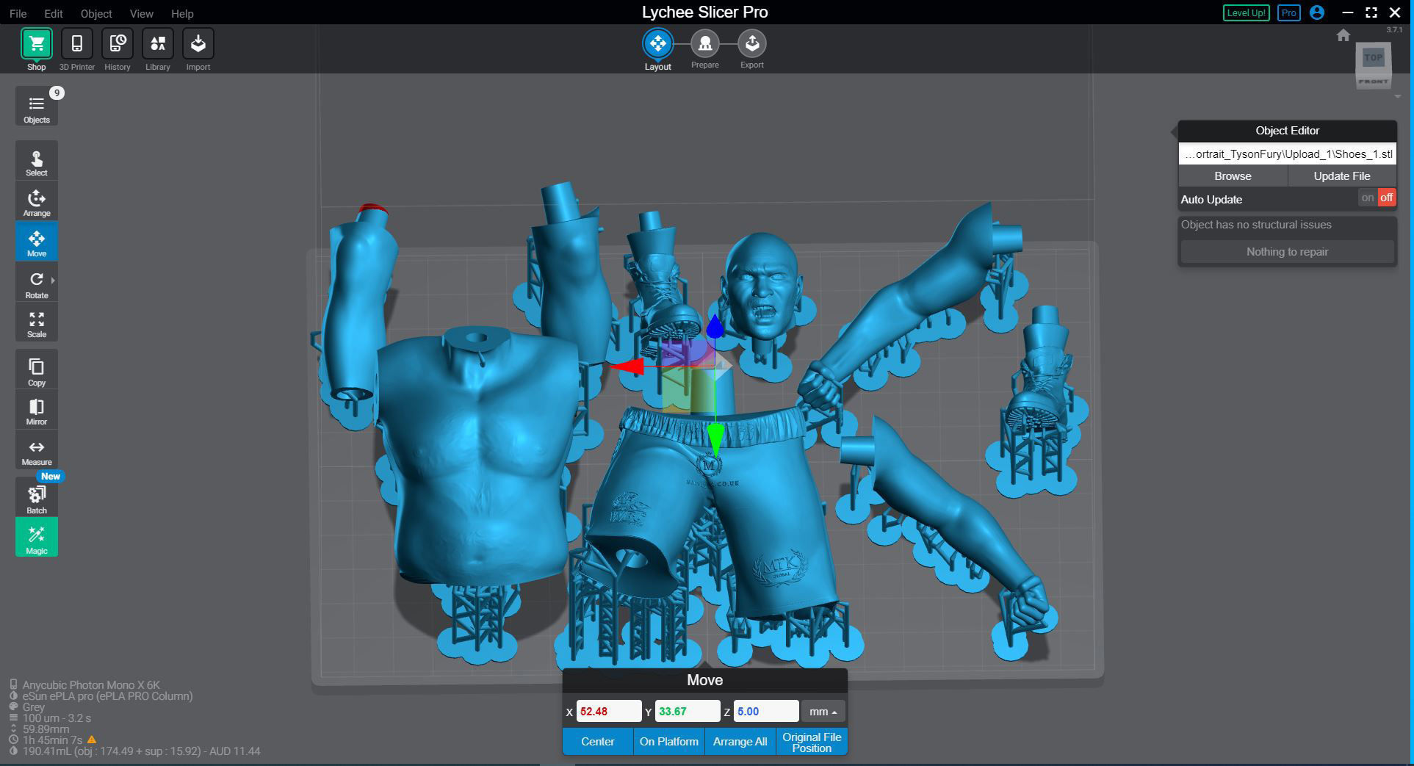
Task: Expand the Rotate tool submenu arrow
Action: tap(53, 281)
